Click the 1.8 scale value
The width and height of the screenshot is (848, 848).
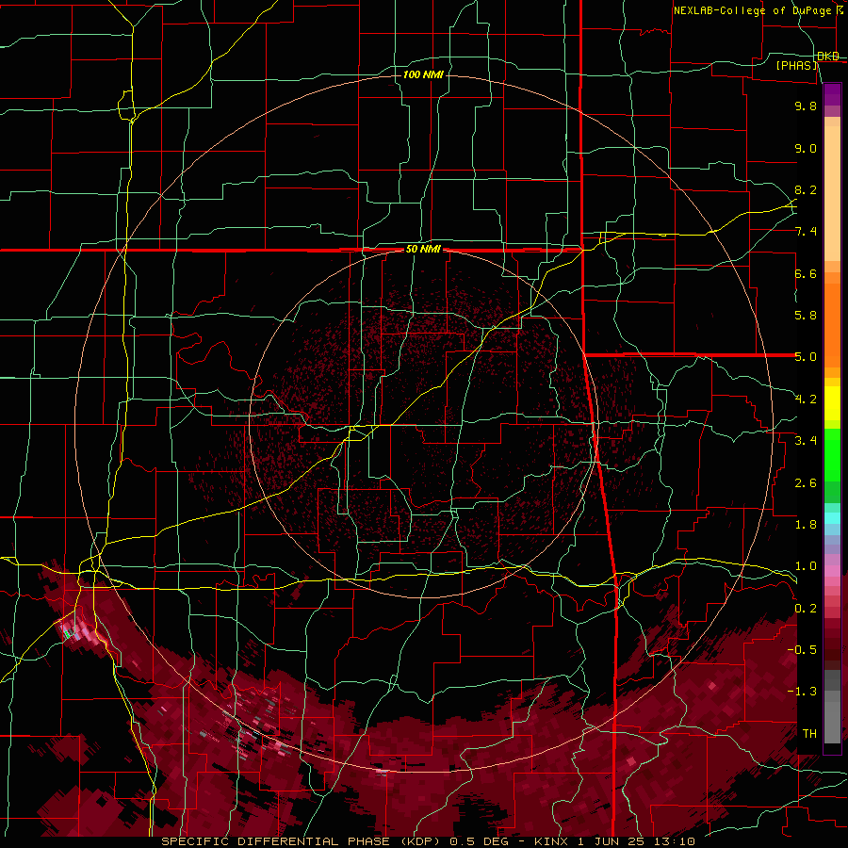click(x=806, y=525)
